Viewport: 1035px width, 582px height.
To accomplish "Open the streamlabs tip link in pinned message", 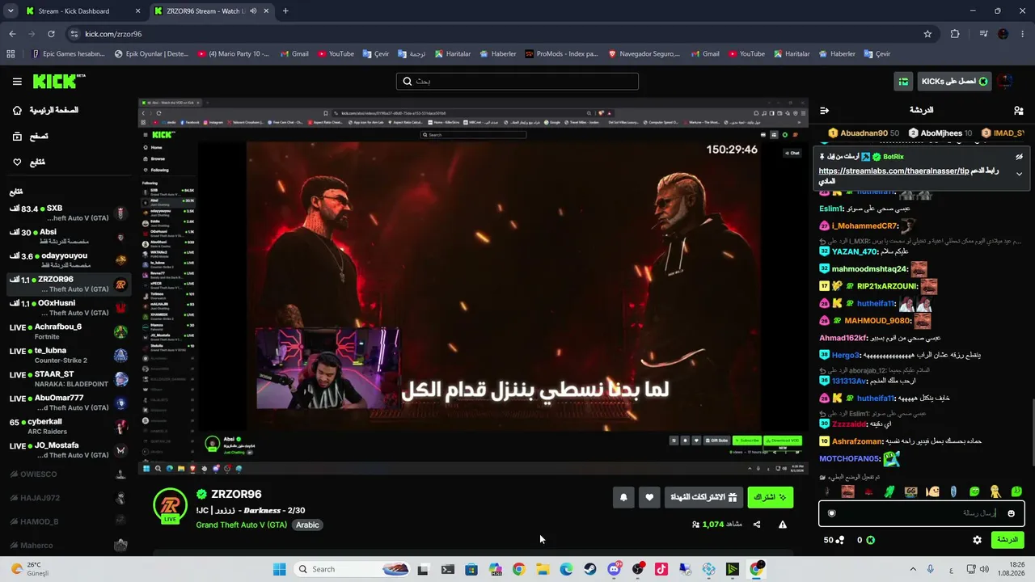I will 893,171.
